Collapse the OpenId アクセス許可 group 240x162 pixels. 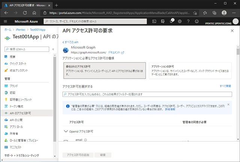pos(66,131)
